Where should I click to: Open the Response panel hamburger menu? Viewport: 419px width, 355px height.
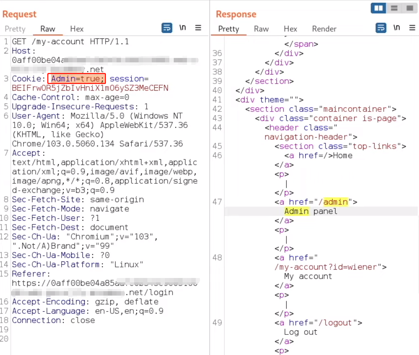[412, 28]
